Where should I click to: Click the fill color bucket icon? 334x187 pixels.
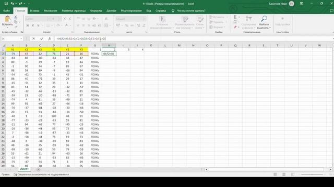click(x=58, y=25)
